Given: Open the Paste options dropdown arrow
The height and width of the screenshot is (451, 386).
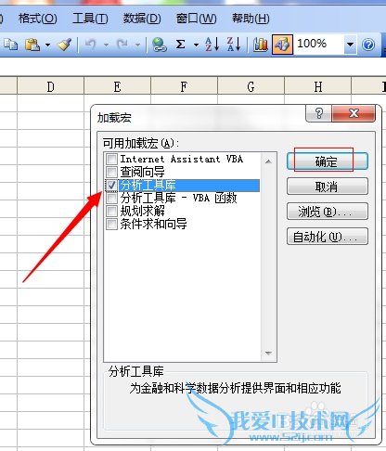Looking at the screenshot, I should click(47, 45).
